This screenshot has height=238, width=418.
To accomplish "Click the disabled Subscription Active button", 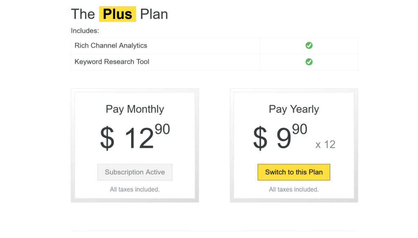I will click(x=135, y=172).
